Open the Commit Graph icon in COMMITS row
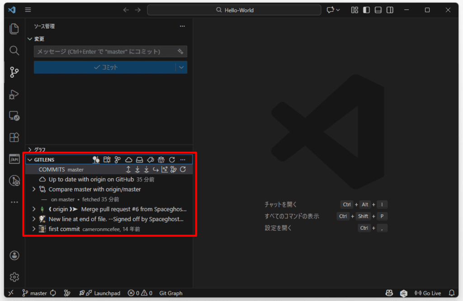Image resolution: width=463 pixels, height=301 pixels. (x=165, y=169)
